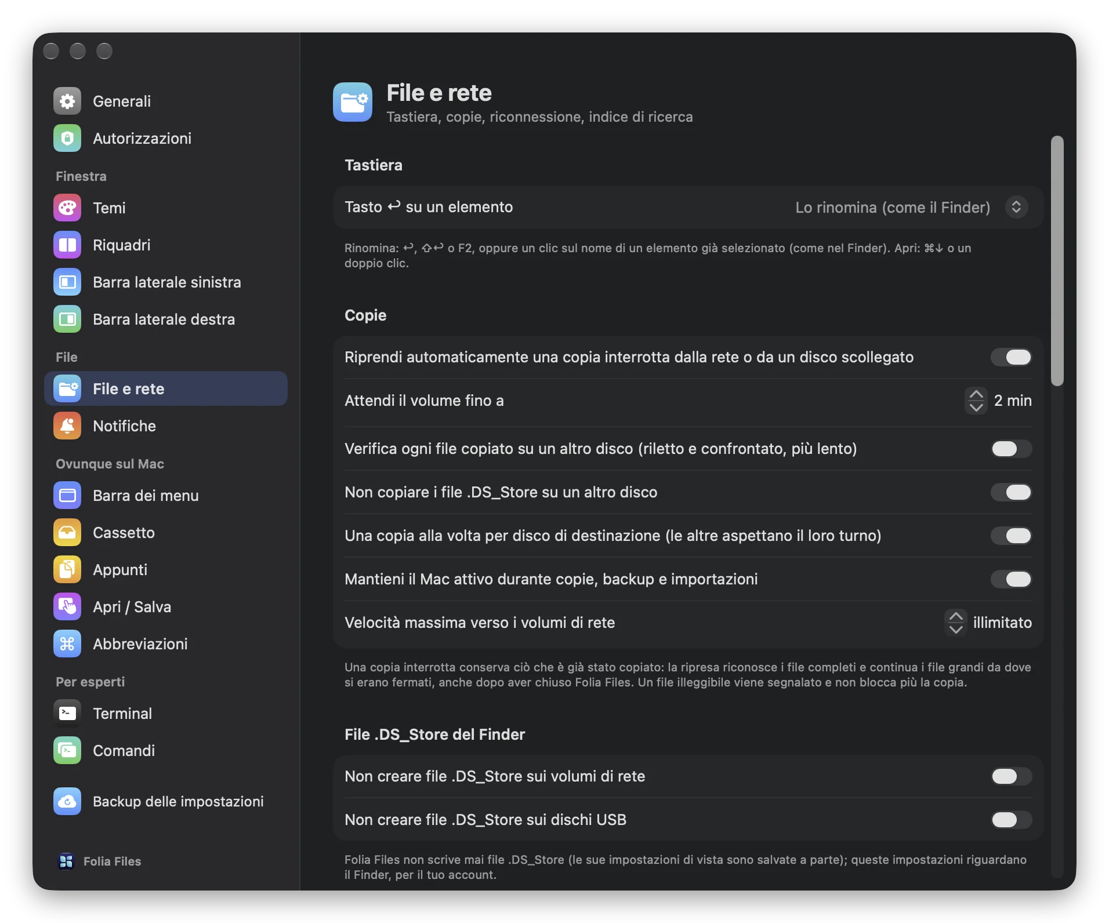Click the Notifiche bell icon
Image resolution: width=1109 pixels, height=923 pixels.
point(67,426)
